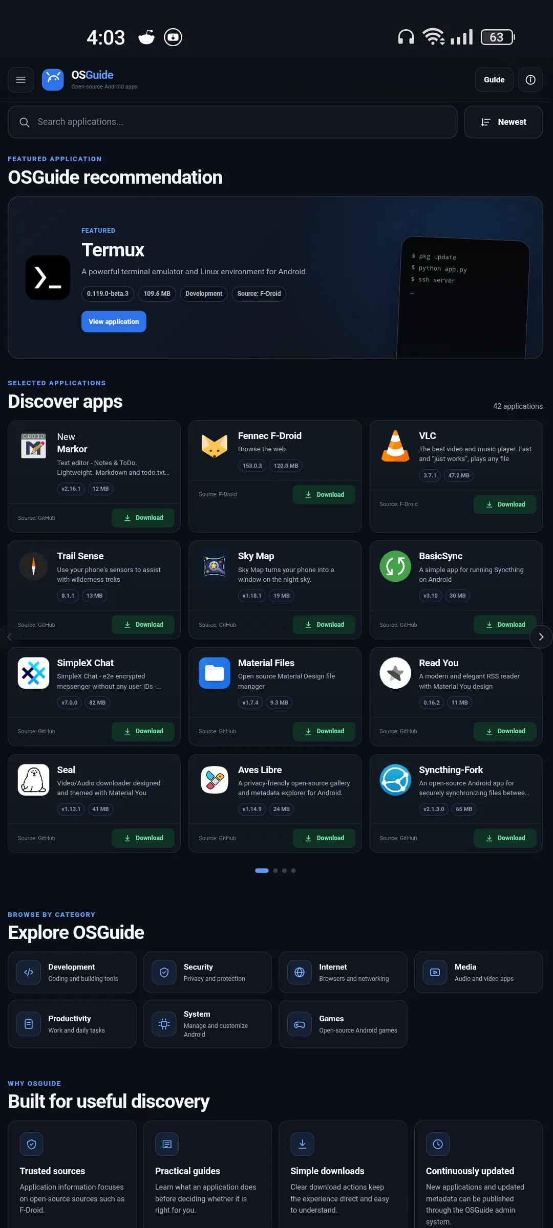Select the last carousel page dot

click(x=293, y=871)
